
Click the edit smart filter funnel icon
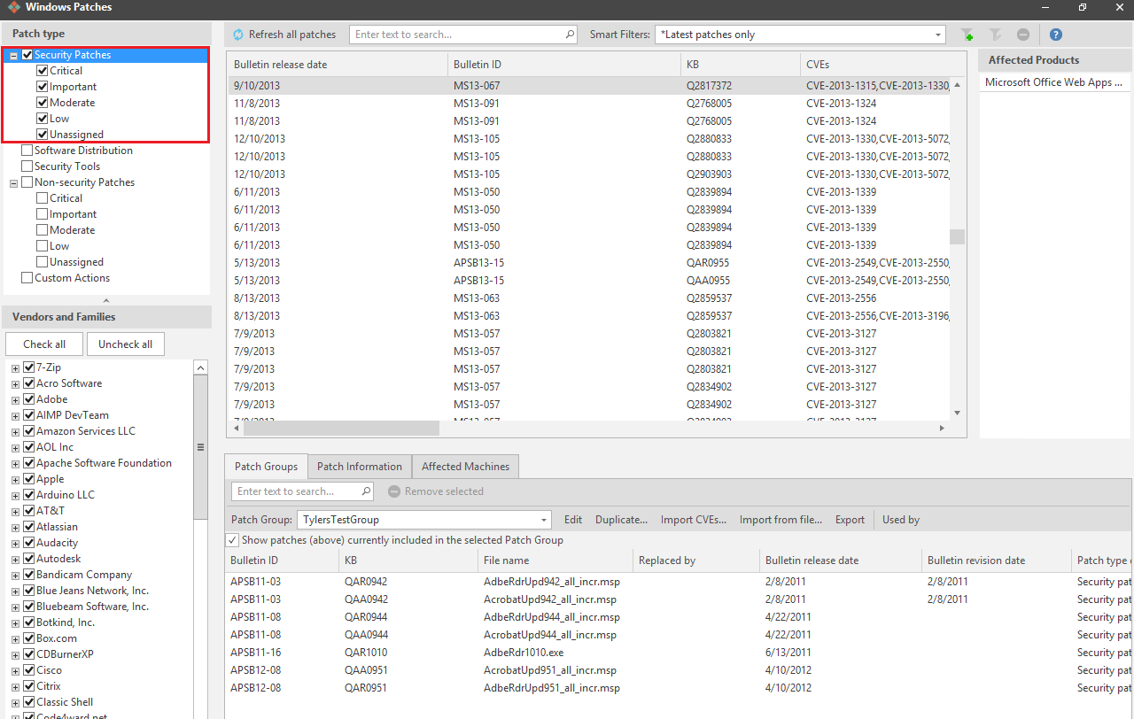(996, 35)
